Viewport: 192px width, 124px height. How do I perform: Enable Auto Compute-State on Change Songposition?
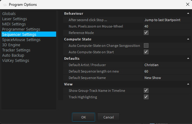pos(146,46)
